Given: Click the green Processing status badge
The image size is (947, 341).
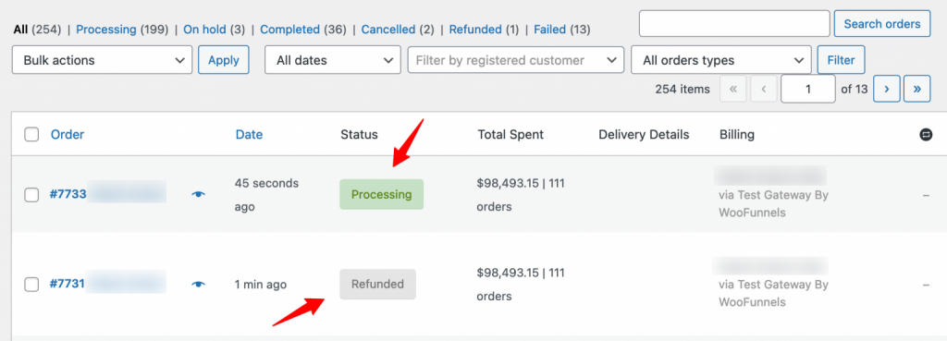Looking at the screenshot, I should 382,194.
